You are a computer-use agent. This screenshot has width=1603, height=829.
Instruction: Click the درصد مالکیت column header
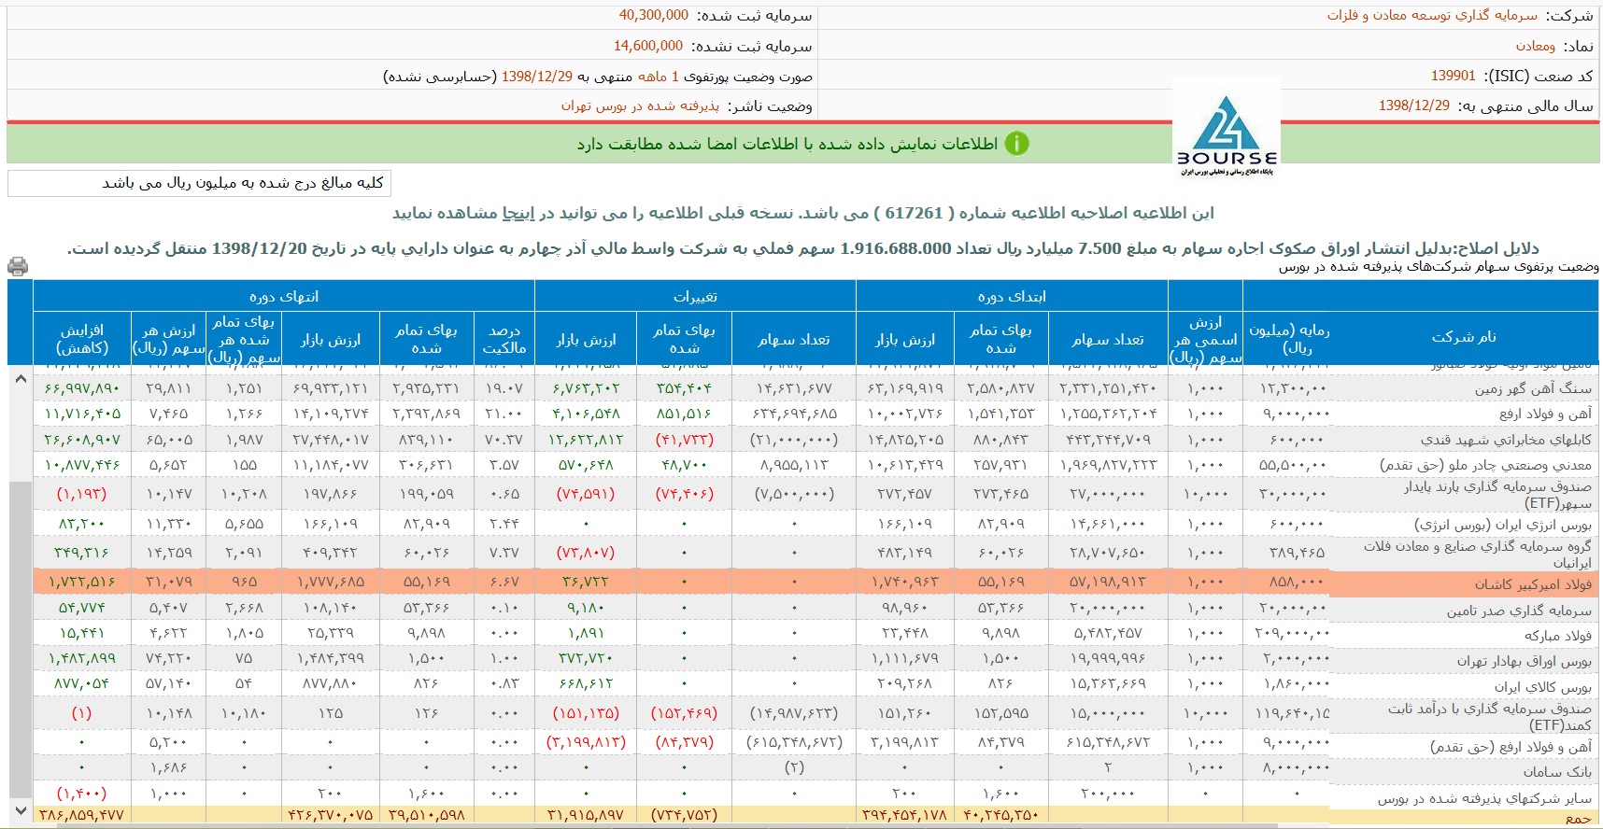(x=504, y=339)
